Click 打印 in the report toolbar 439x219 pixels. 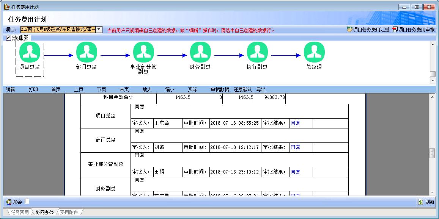pos(33,90)
